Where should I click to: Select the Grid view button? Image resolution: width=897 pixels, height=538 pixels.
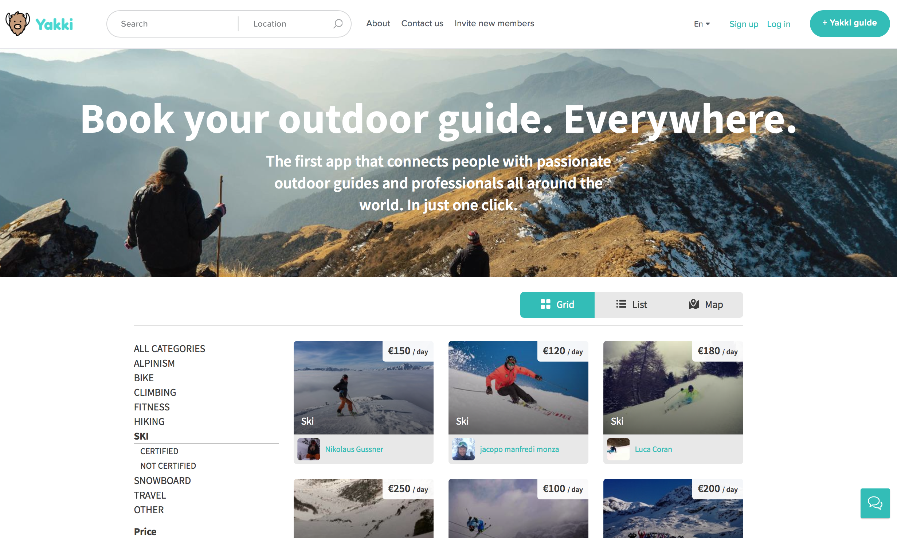[557, 305]
